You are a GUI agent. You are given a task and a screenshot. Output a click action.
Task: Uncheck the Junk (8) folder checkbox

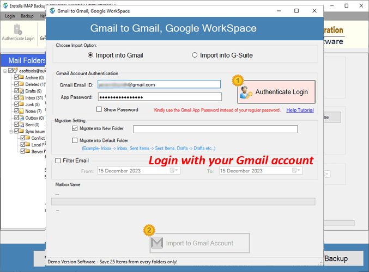click(x=16, y=104)
